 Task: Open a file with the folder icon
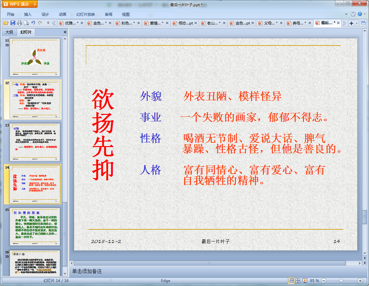pyautogui.click(x=6, y=23)
